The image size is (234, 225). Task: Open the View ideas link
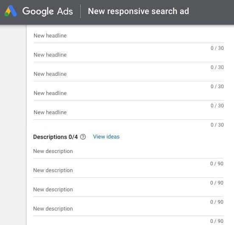tap(106, 137)
